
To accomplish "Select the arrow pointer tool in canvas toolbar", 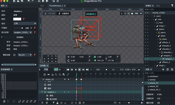I will click(122, 14).
